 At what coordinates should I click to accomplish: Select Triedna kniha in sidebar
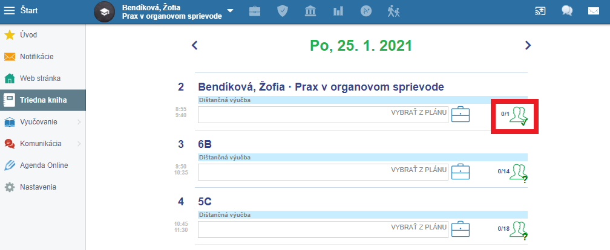coord(43,100)
